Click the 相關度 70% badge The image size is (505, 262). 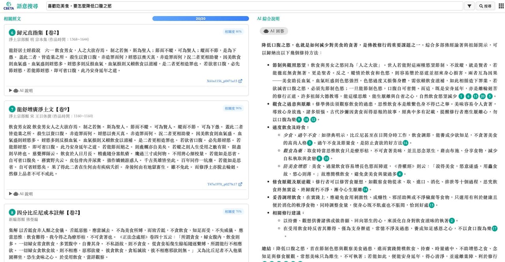[233, 211]
